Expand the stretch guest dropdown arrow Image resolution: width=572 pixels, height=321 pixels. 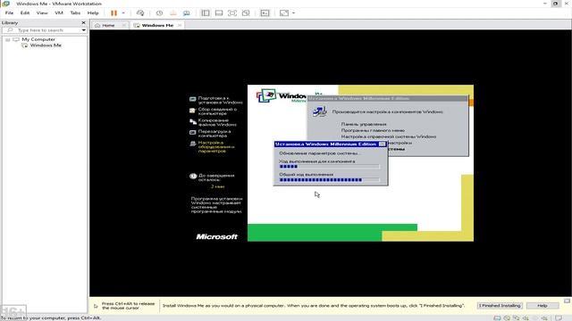294,13
